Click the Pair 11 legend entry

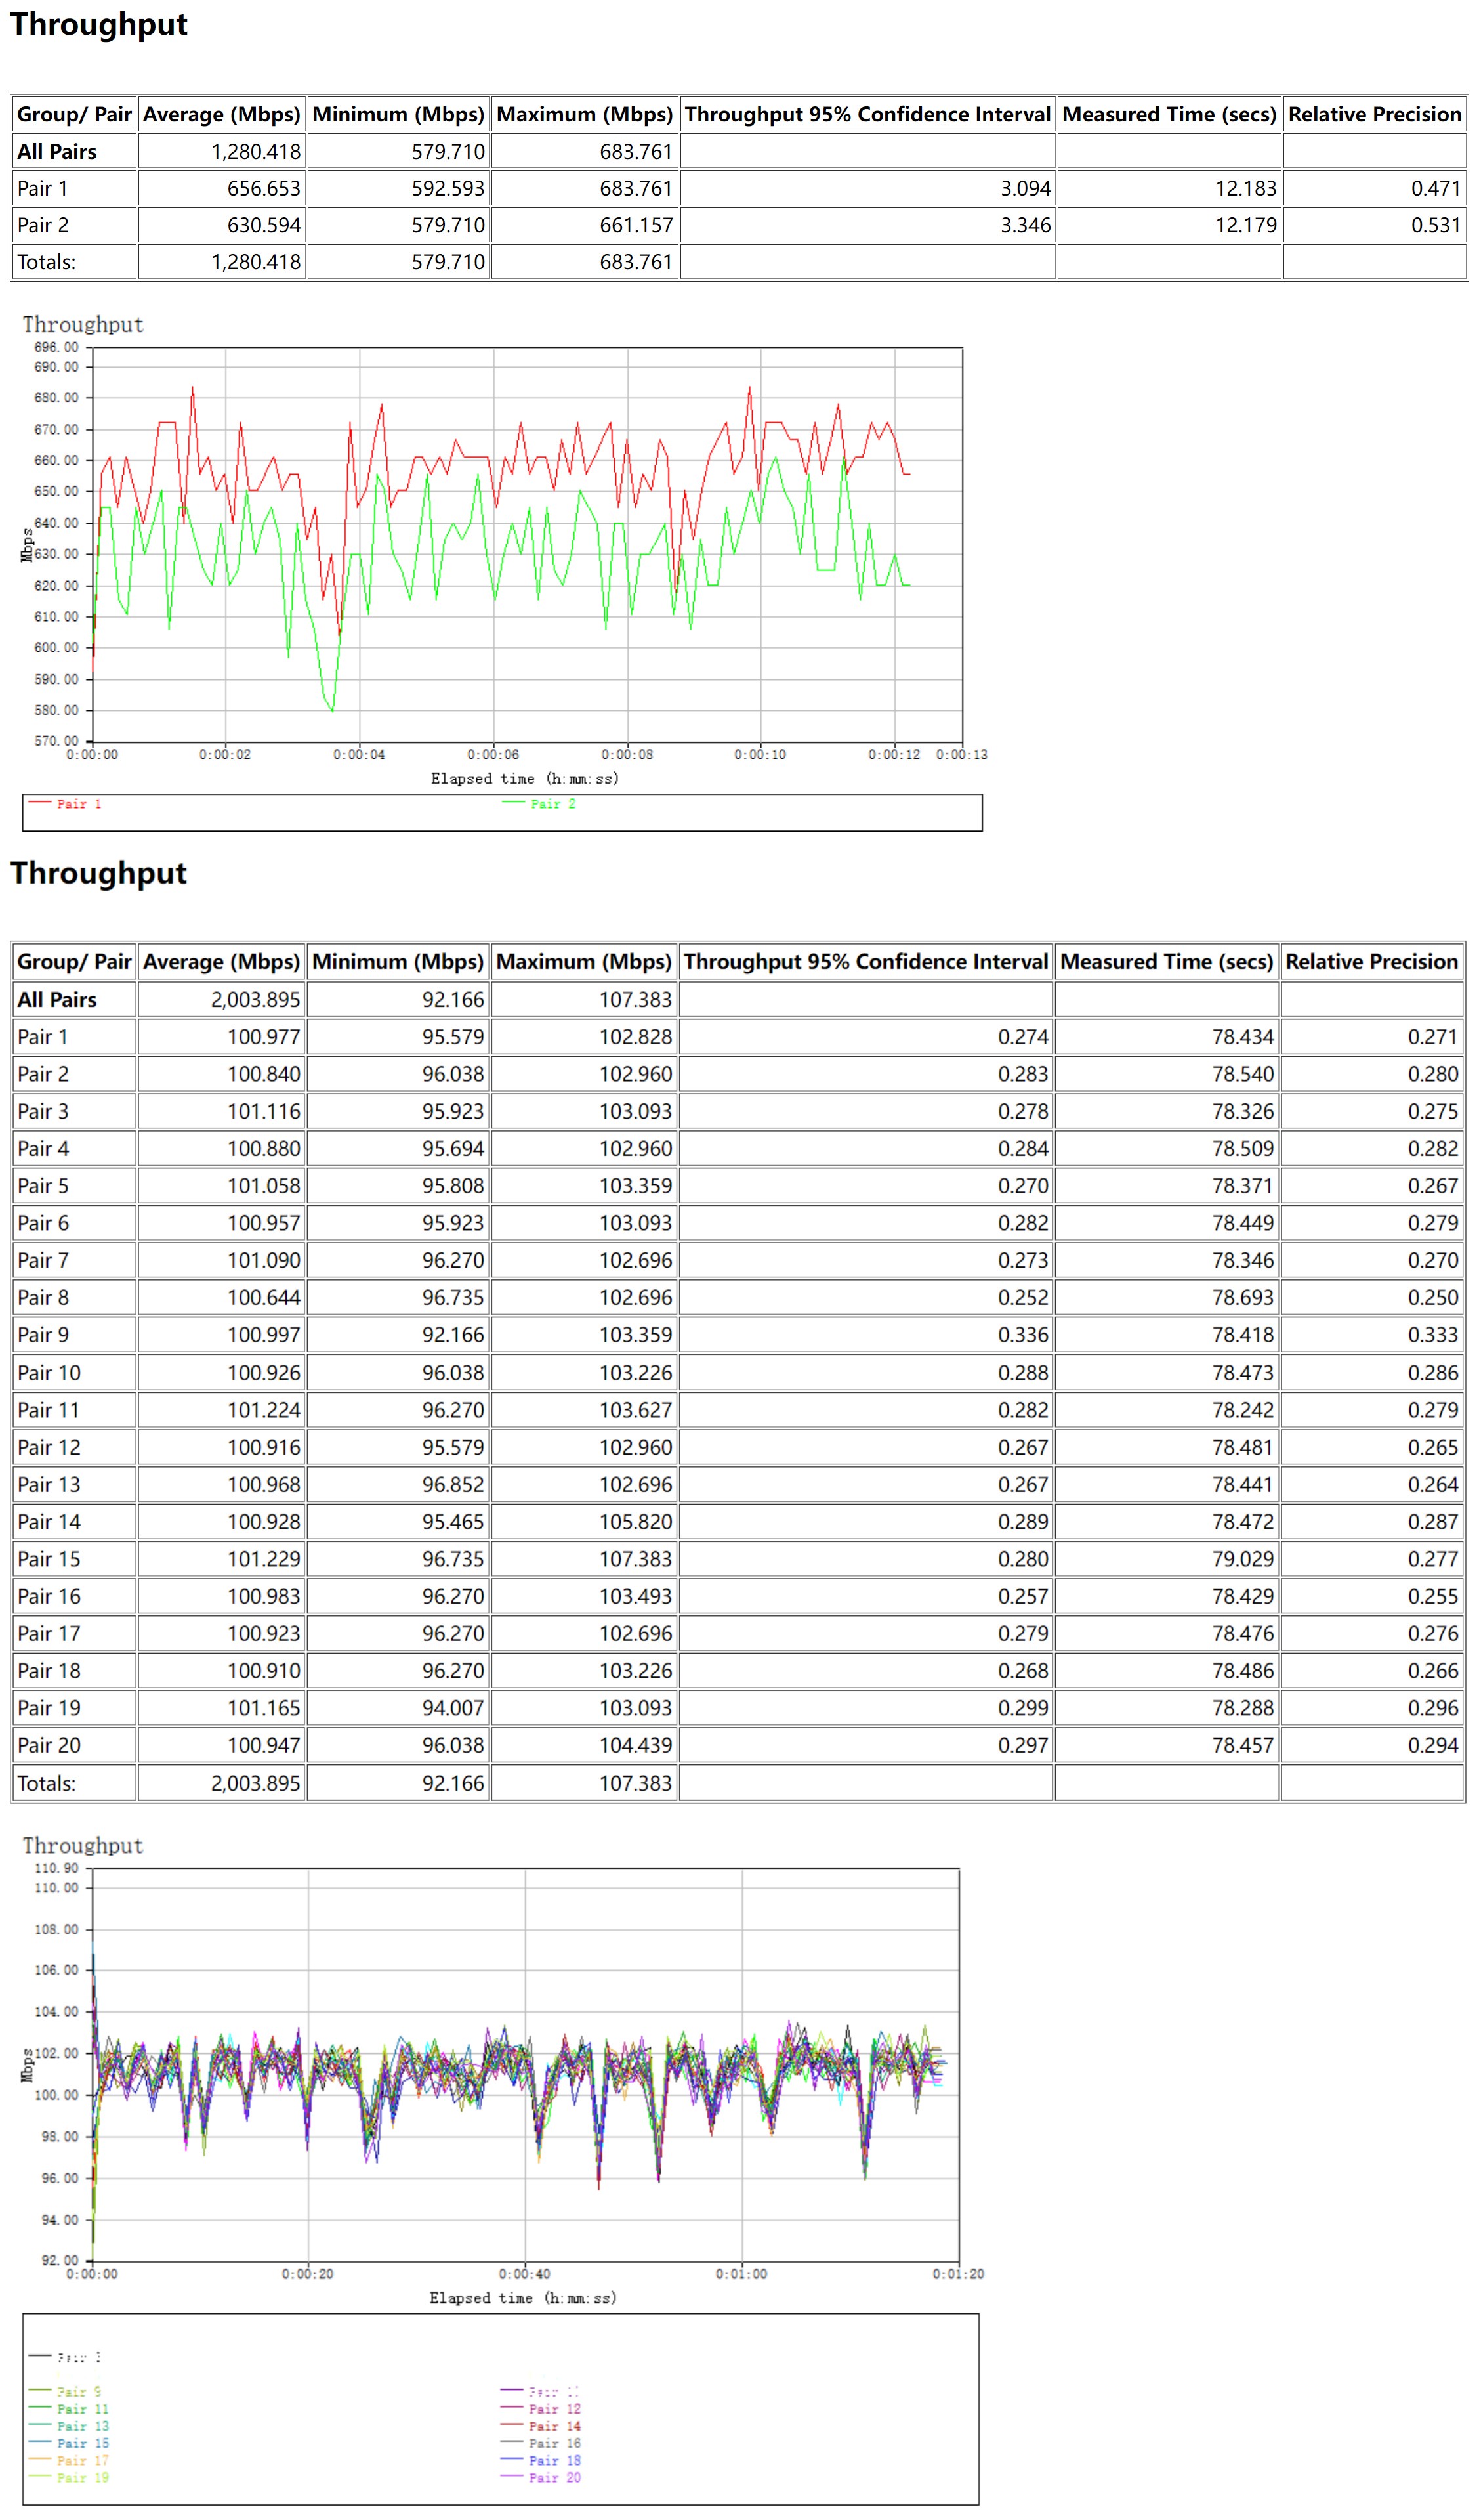69,2410
